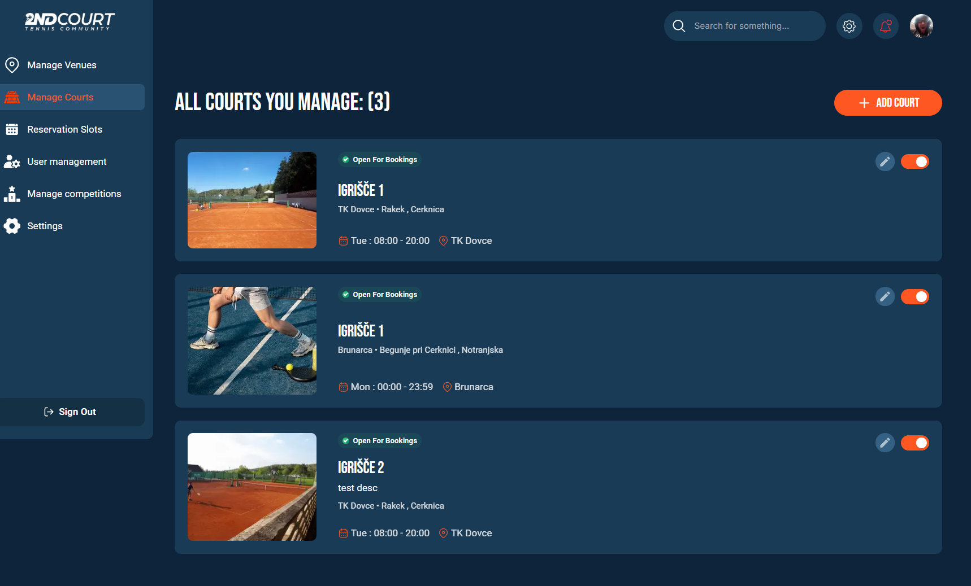Switch off the Igrišče 2 toggle
The height and width of the screenshot is (586, 971).
point(915,443)
